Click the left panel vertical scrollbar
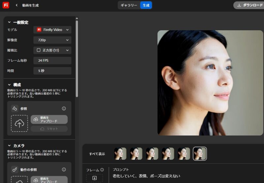 tap(77, 59)
